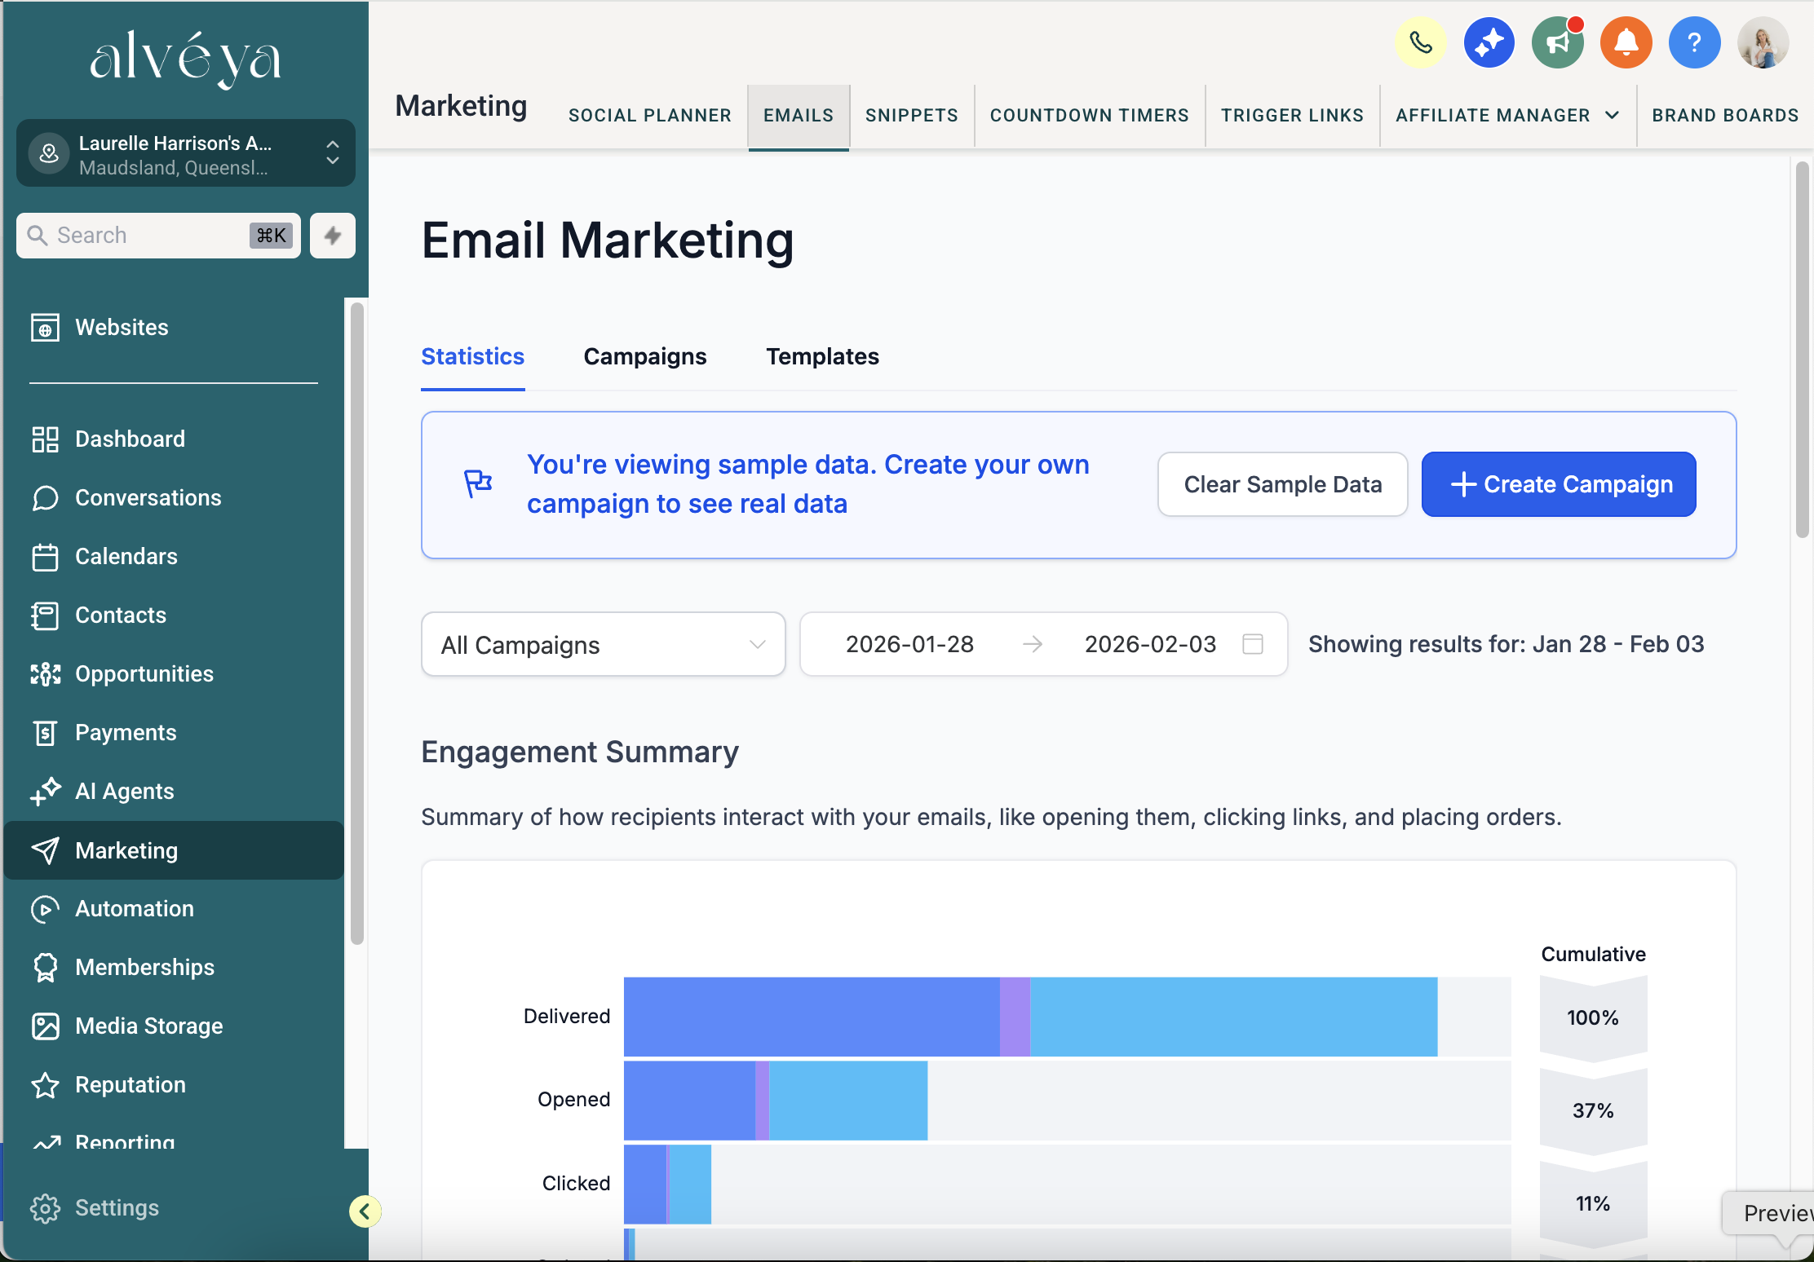
Task: Open Opportunities in the sidebar
Action: click(174, 674)
